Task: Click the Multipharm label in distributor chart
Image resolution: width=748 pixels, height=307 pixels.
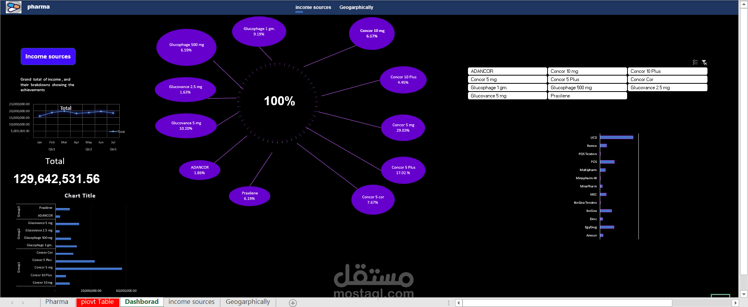Action: (588, 170)
